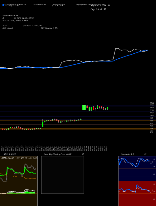This screenshot has height=206, width=156.
Task: Click the 'ADX: 51.72' value in ADX panel
Action: tap(7, 158)
